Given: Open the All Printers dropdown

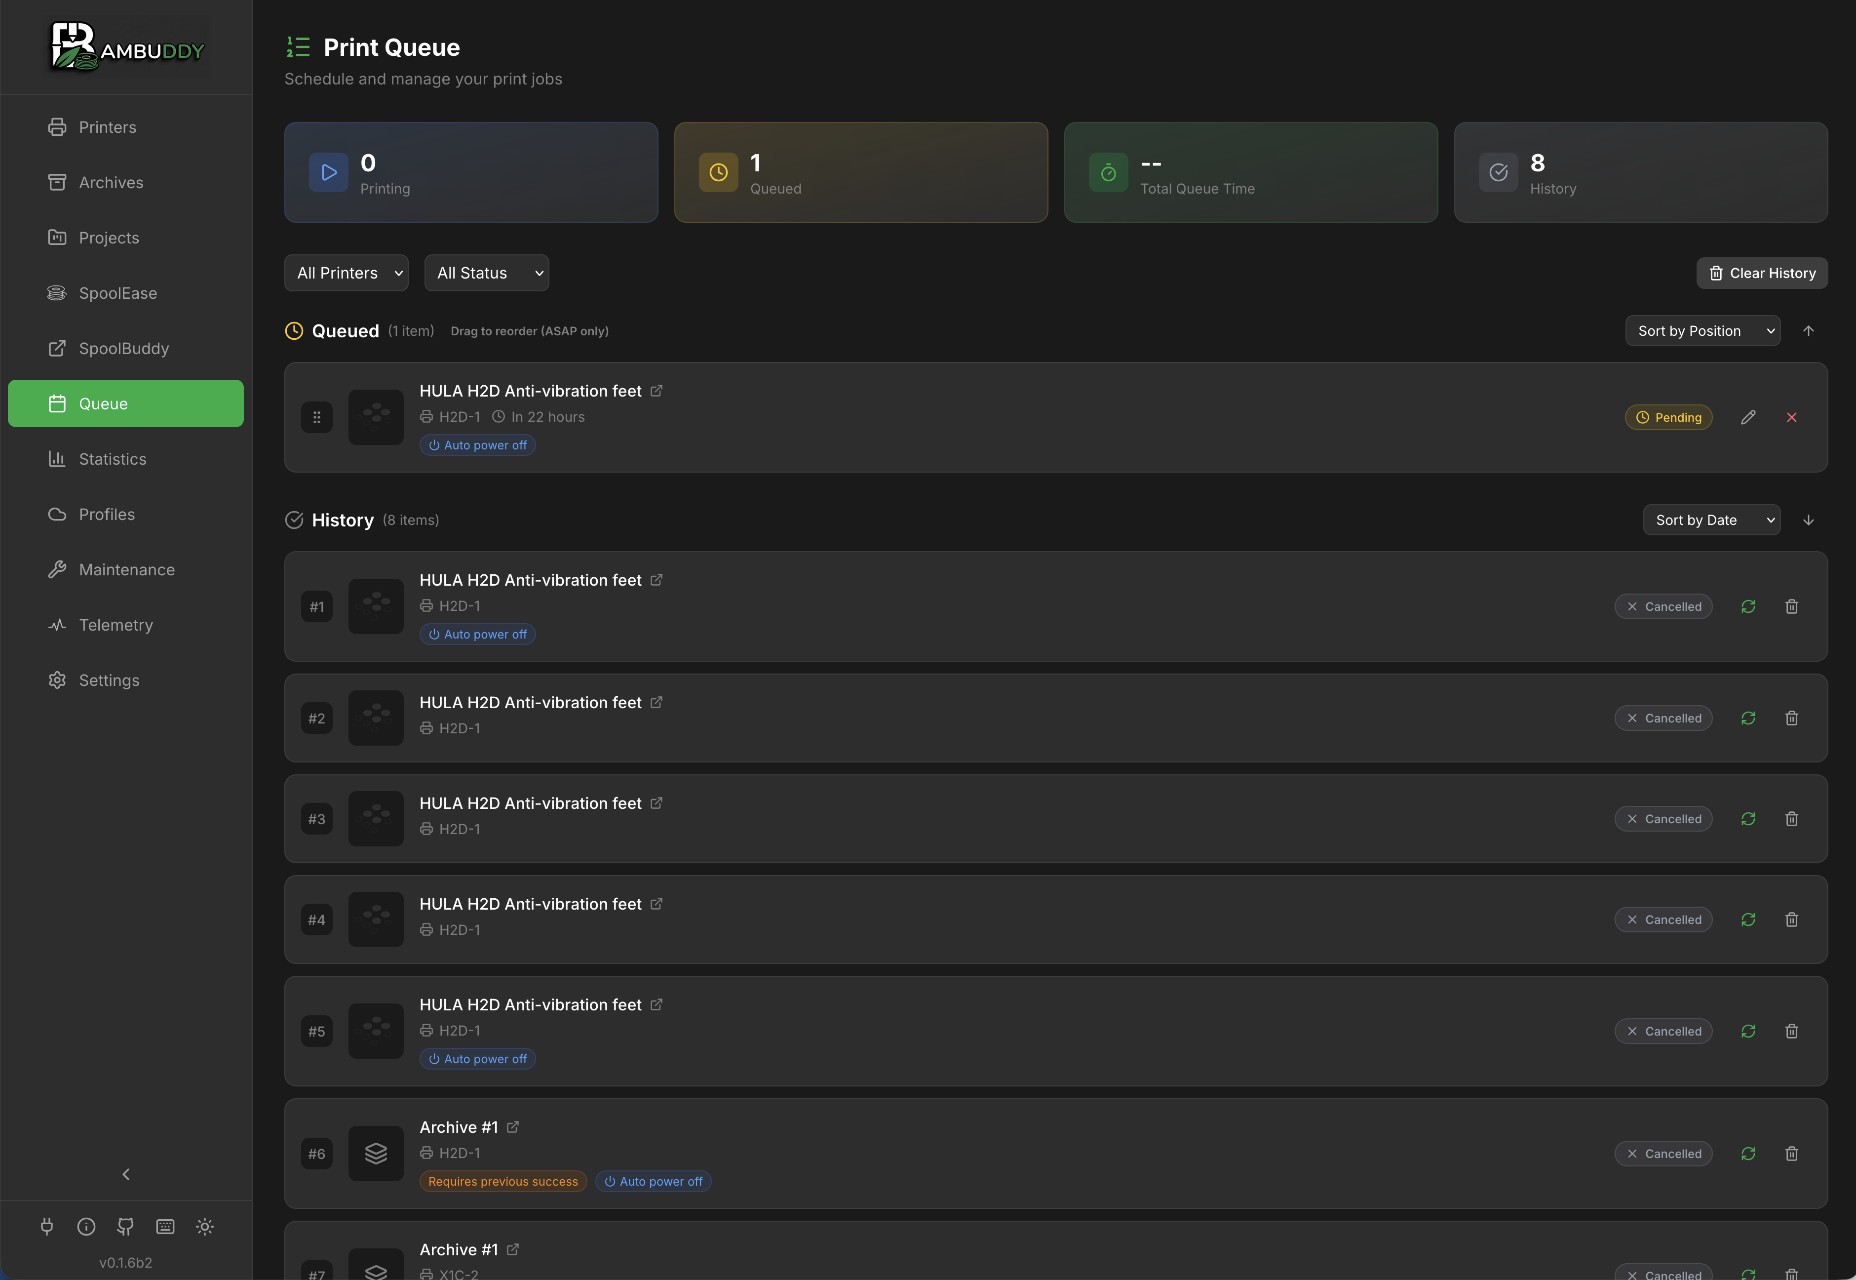Looking at the screenshot, I should [x=346, y=273].
